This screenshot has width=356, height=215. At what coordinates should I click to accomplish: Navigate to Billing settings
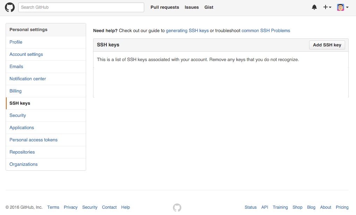(15, 91)
